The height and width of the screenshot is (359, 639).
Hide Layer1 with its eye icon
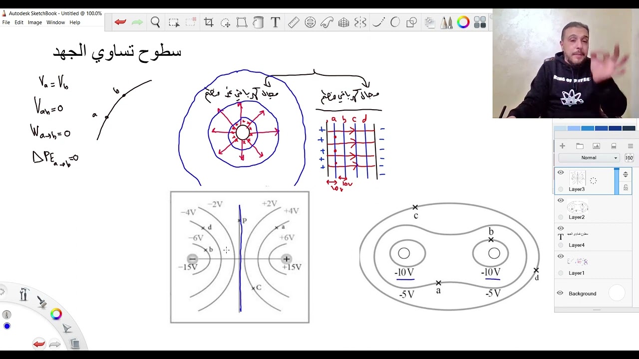(561, 256)
